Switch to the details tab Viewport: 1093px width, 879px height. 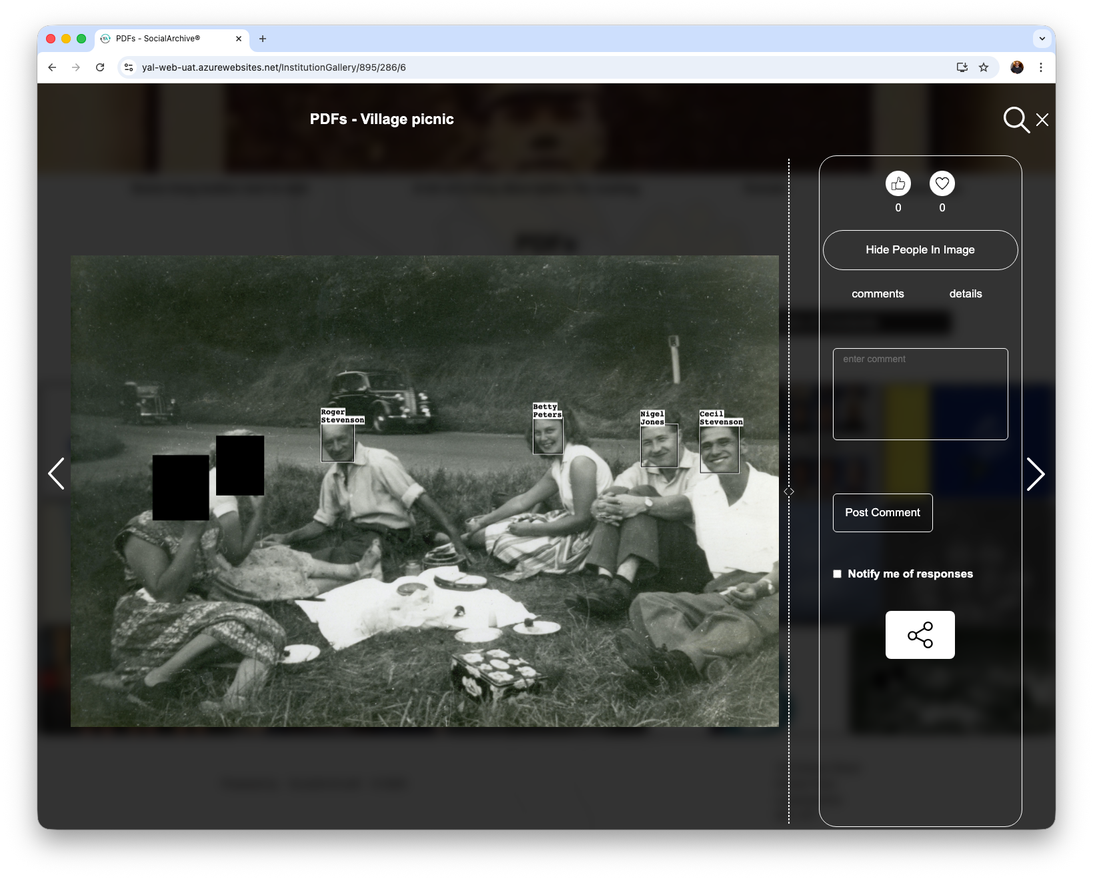pos(965,293)
